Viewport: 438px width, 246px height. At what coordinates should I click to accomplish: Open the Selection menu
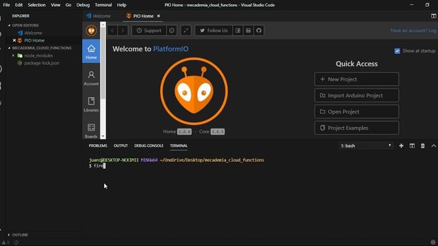(x=36, y=5)
